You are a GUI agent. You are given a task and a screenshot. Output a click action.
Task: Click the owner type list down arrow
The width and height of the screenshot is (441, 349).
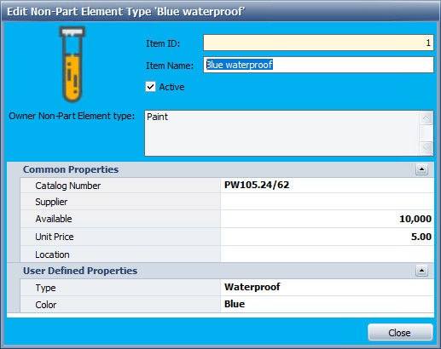[x=426, y=149]
